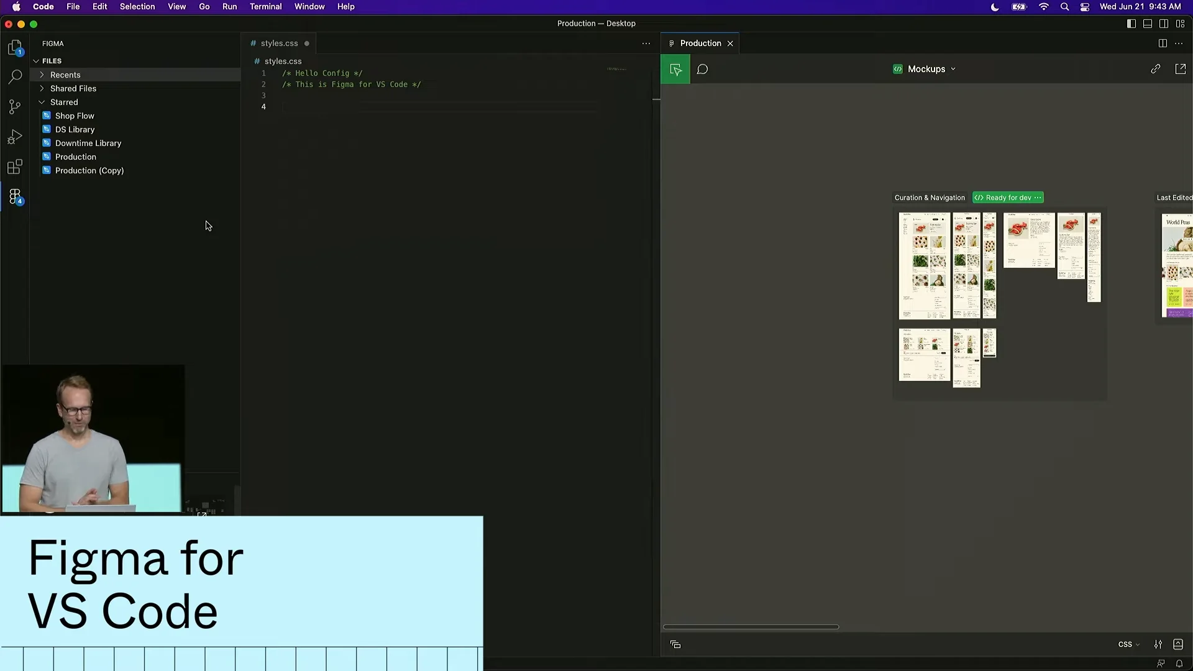Split the Production editor to the right
The image size is (1193, 671).
coord(1163,43)
